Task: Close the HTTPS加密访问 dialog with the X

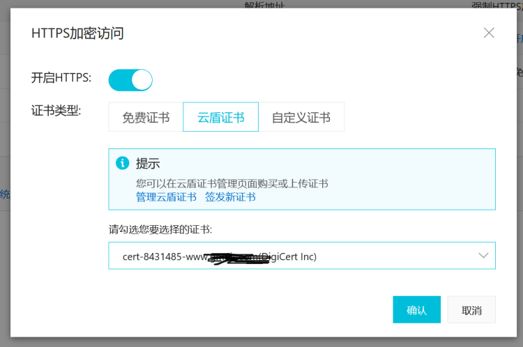Action: tap(489, 33)
